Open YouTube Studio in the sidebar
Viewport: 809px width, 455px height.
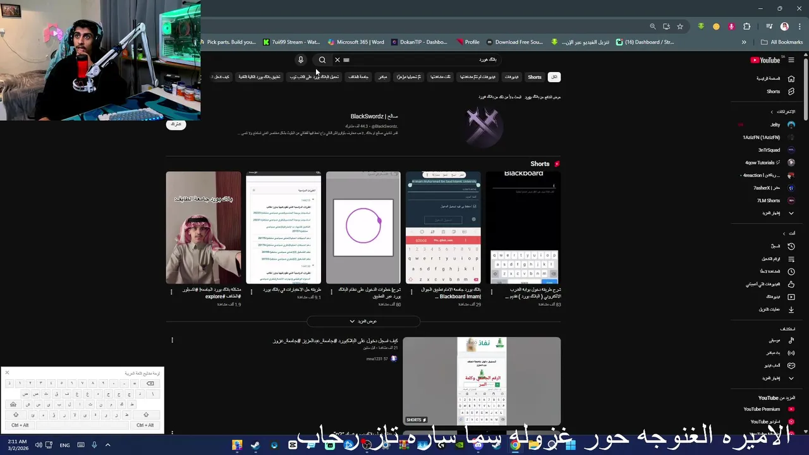coord(772,422)
